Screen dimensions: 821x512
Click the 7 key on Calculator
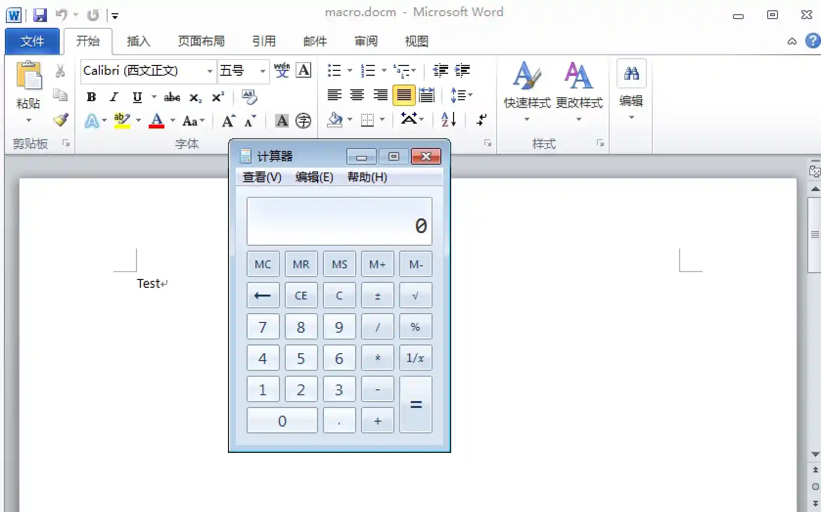[x=263, y=327]
